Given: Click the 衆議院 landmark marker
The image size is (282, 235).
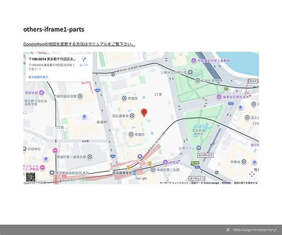Looking at the screenshot, I should (x=131, y=134).
